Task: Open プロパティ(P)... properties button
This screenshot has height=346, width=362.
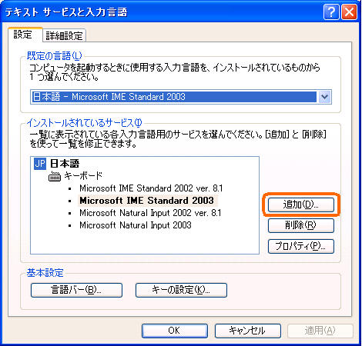Action: pyautogui.click(x=301, y=246)
